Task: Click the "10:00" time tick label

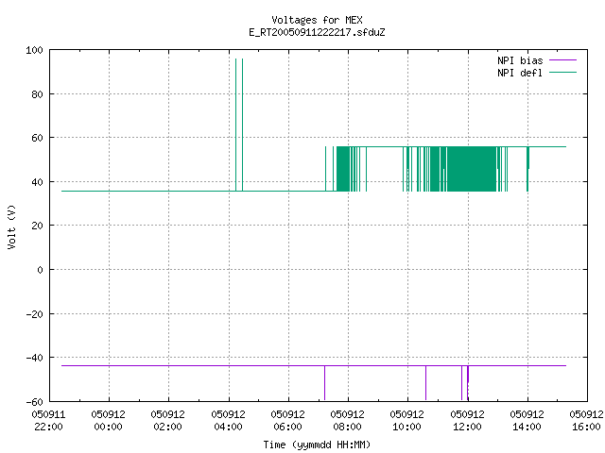Action: (x=407, y=427)
